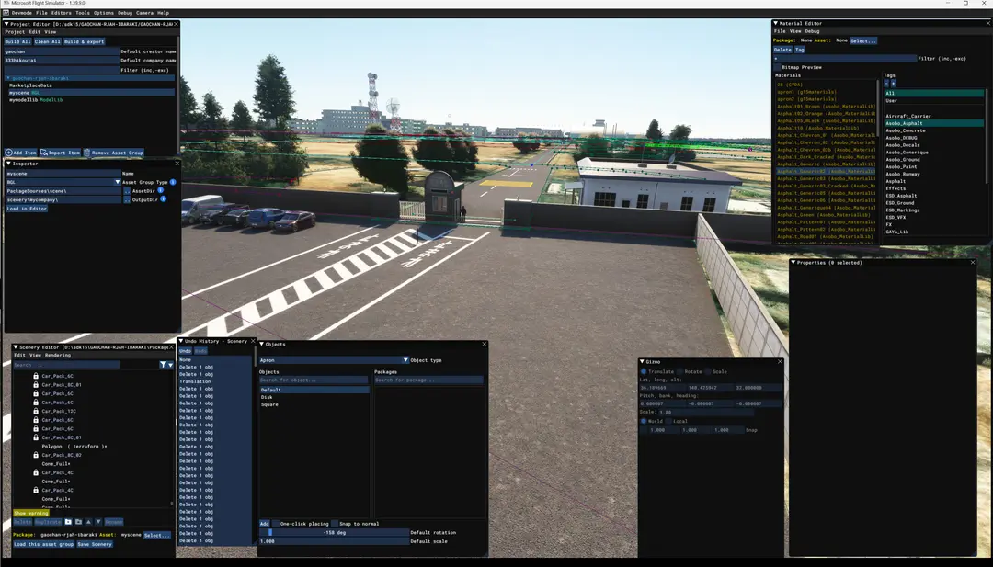Click the move down arrow in Scenery Editor
993x567 pixels.
click(x=98, y=522)
